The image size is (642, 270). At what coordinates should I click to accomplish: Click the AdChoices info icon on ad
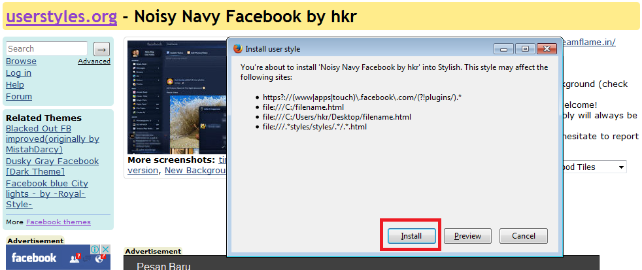click(x=95, y=249)
